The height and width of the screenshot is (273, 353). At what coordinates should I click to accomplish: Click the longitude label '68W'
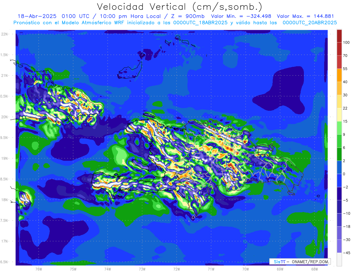coord(314,269)
